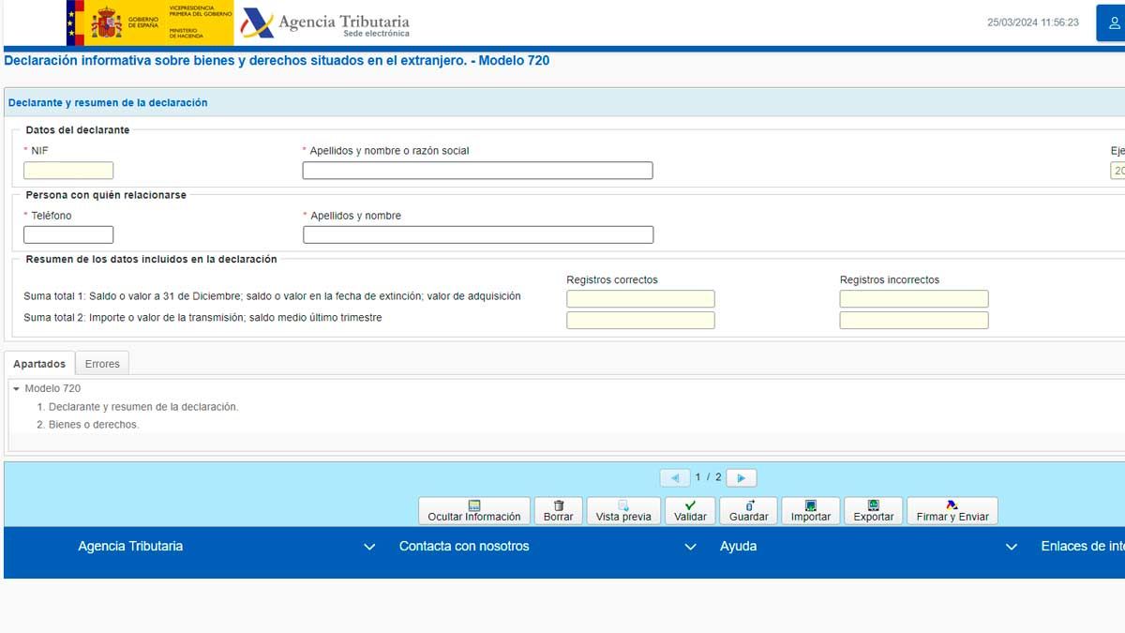Expand Contacta con nosotros footer section

click(x=690, y=547)
